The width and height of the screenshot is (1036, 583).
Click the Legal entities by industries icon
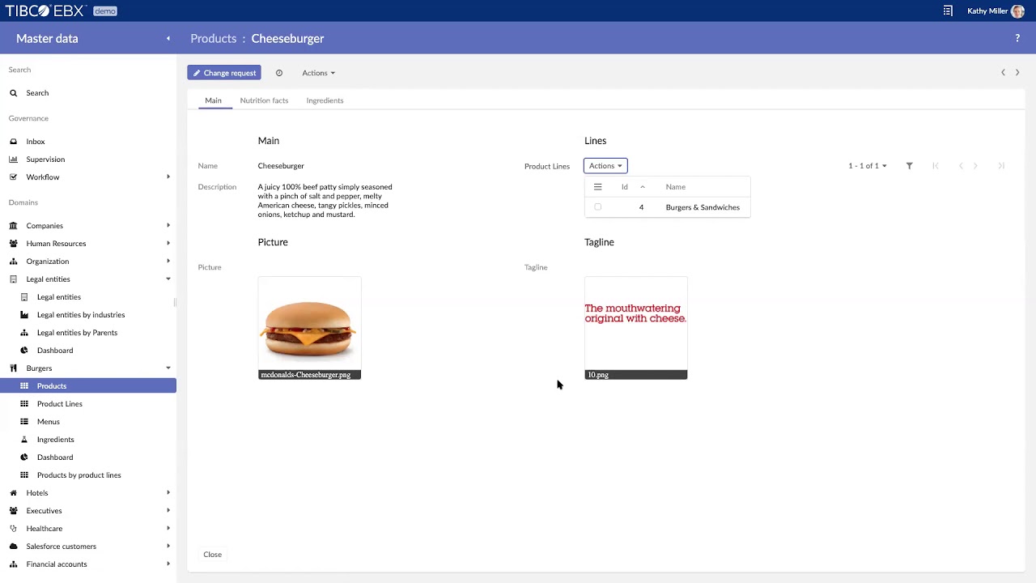[x=24, y=315]
